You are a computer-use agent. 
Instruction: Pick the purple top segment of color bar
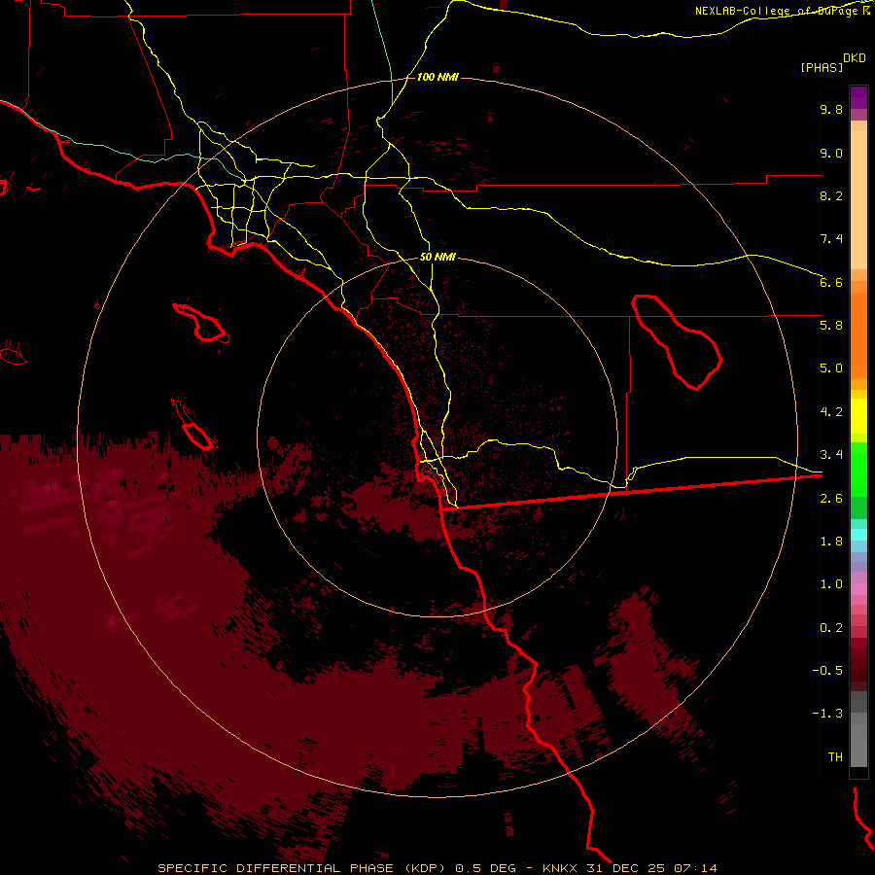[858, 97]
